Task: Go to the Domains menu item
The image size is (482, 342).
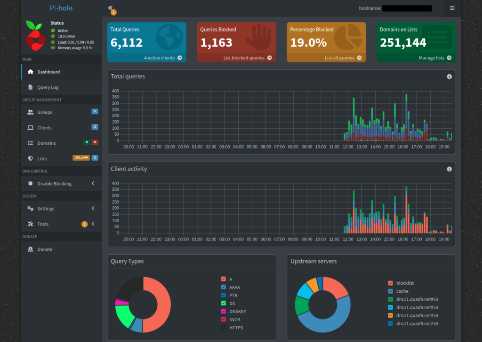Action: click(46, 143)
